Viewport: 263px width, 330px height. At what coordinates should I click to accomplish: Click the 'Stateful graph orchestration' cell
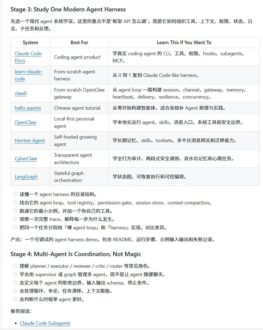point(79,177)
